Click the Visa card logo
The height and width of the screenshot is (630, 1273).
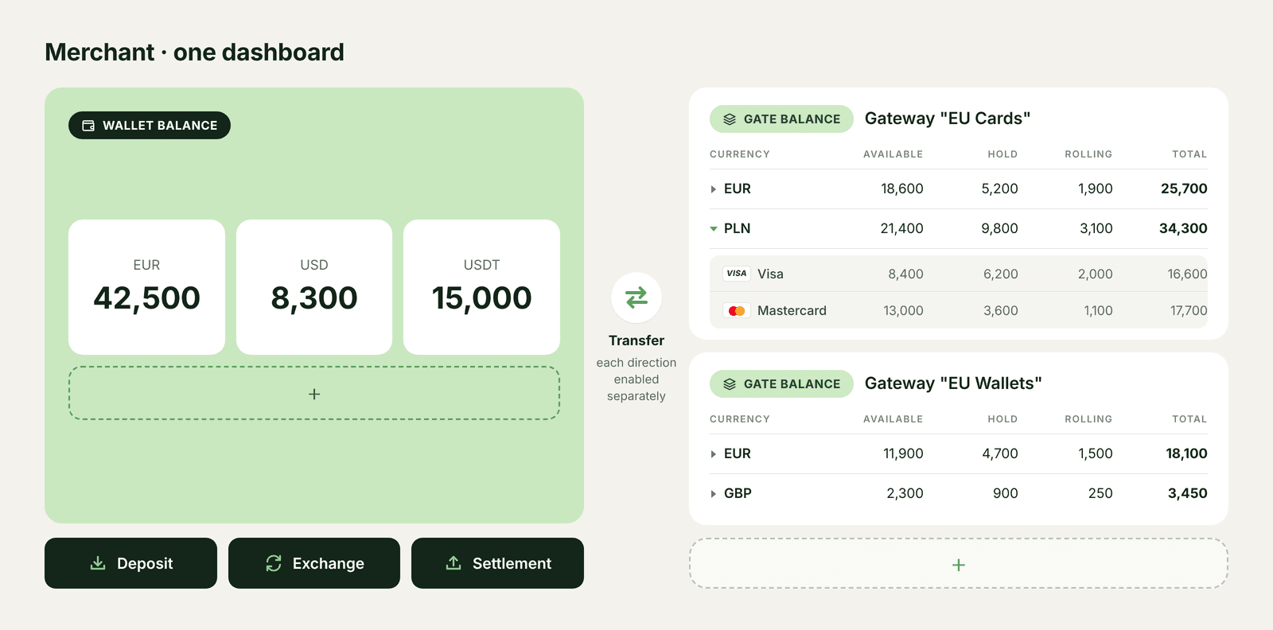point(737,274)
